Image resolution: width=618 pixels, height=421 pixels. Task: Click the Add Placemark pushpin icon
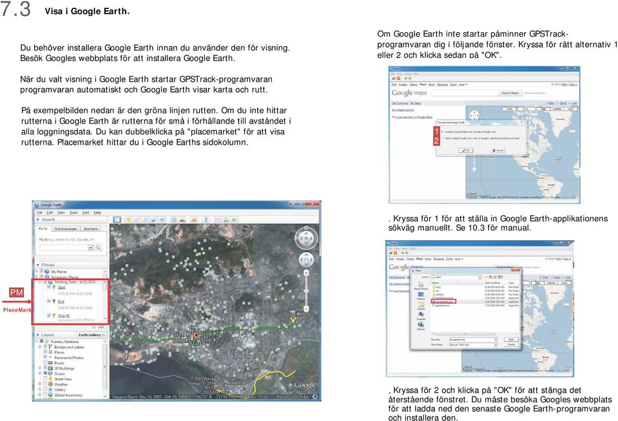pyautogui.click(x=128, y=220)
